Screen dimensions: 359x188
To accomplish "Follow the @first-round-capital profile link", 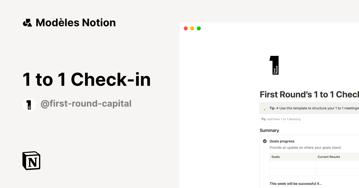I will point(86,104).
